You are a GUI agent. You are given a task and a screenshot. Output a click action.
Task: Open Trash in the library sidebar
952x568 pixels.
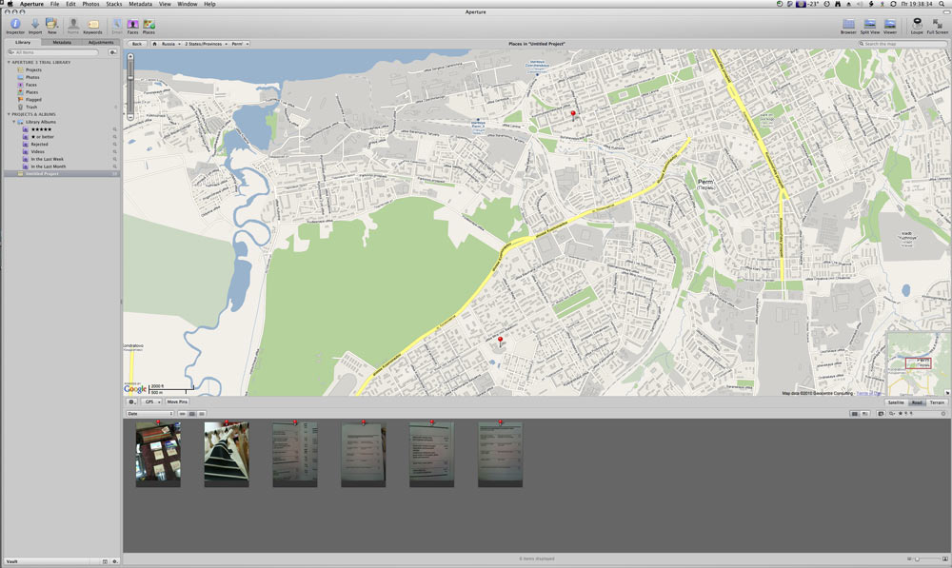pyautogui.click(x=31, y=107)
